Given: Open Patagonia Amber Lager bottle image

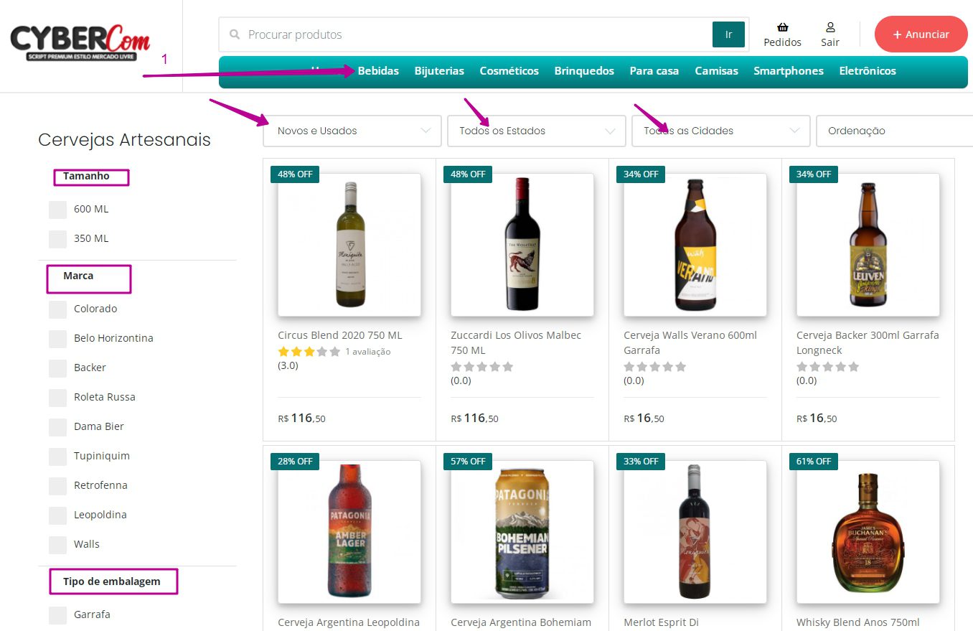Looking at the screenshot, I should click(349, 532).
